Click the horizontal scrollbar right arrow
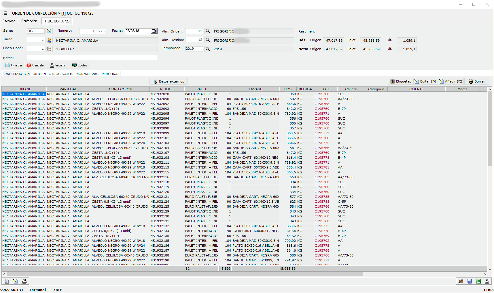The width and height of the screenshot is (494, 293). 485,274
